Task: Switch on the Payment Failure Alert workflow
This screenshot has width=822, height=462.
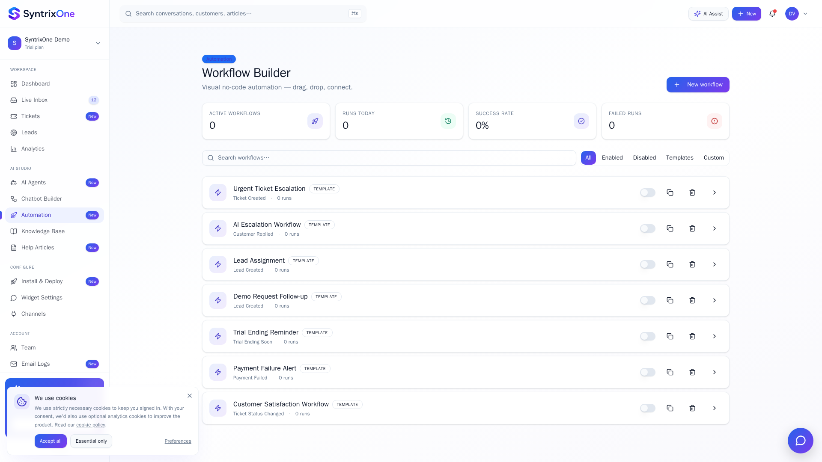Action: [x=648, y=372]
